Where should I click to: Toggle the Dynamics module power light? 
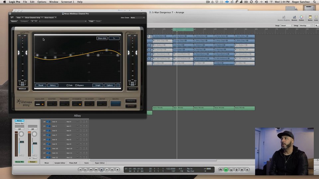tap(80, 104)
